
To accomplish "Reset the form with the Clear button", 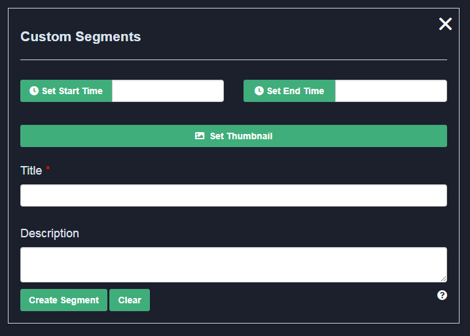I will click(x=130, y=300).
